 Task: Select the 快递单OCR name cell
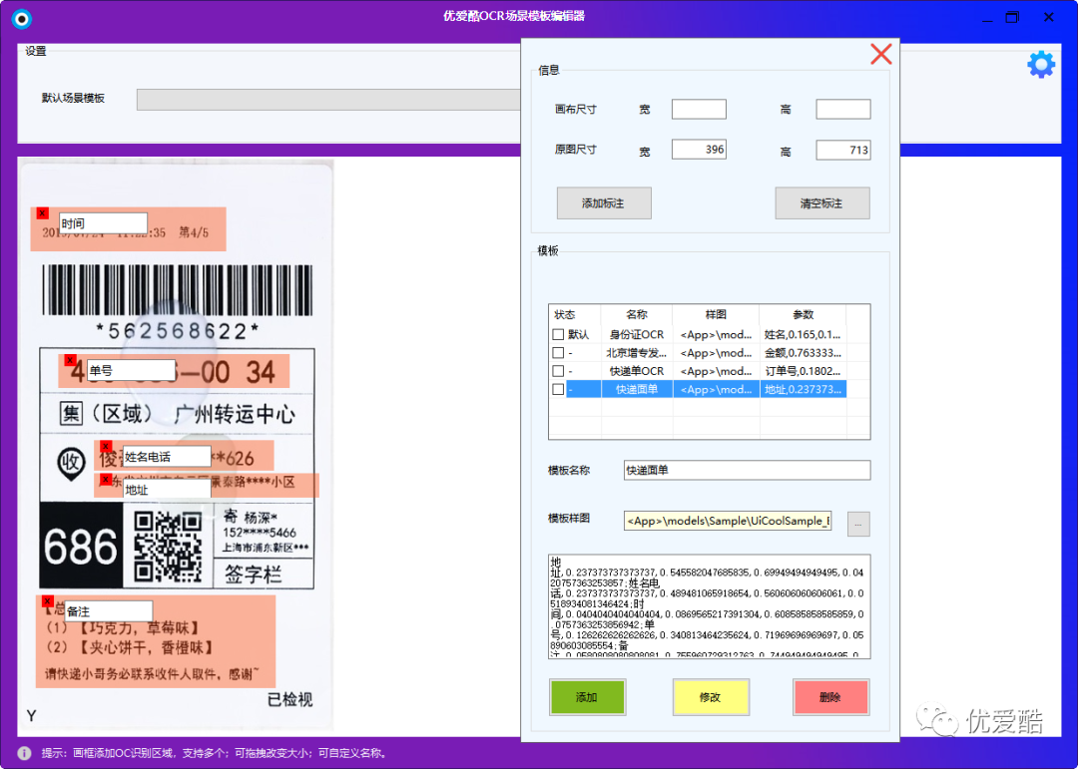[x=637, y=371]
